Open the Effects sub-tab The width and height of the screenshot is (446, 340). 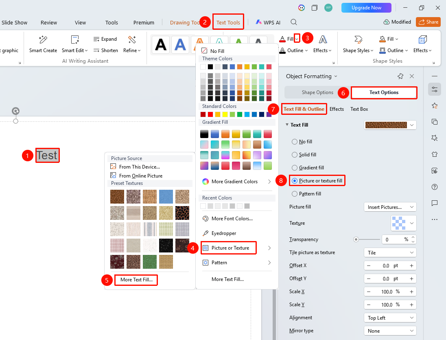(x=337, y=109)
